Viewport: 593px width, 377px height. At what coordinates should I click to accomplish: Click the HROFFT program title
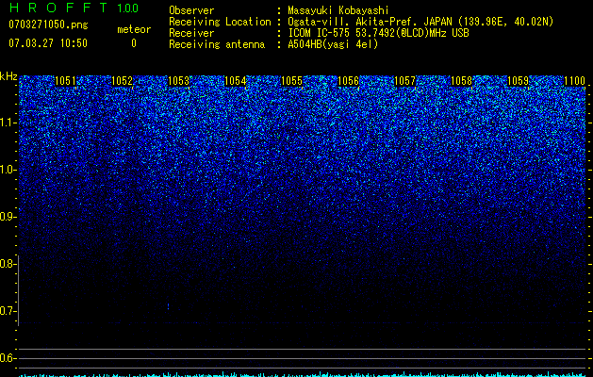coord(58,8)
